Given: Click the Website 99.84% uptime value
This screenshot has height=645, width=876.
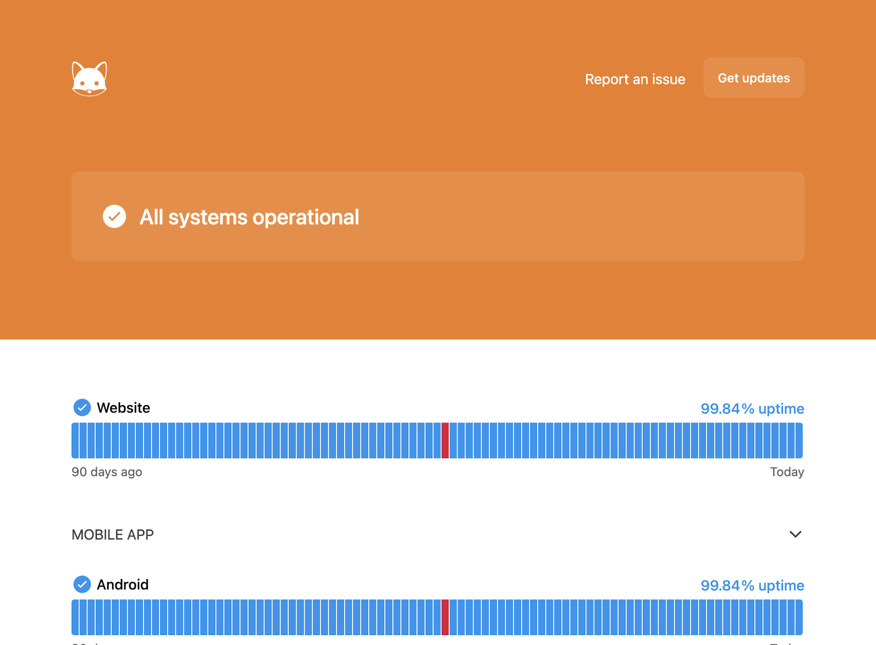Looking at the screenshot, I should (752, 408).
